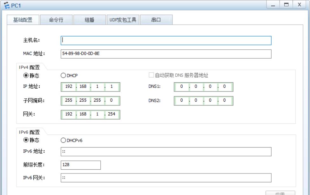Click first octet 192 of IP 地址

pos(69,87)
